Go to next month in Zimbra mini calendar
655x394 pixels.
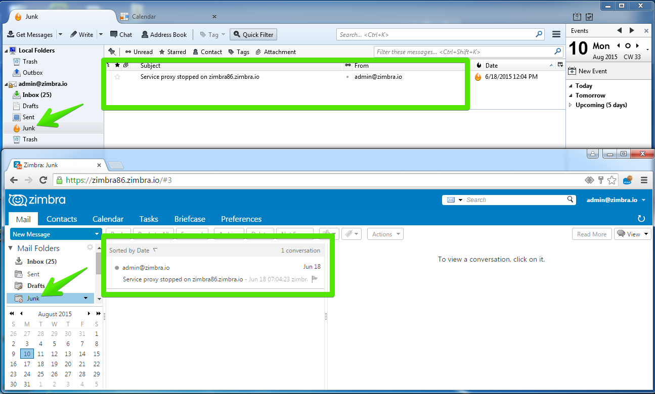[x=89, y=314]
